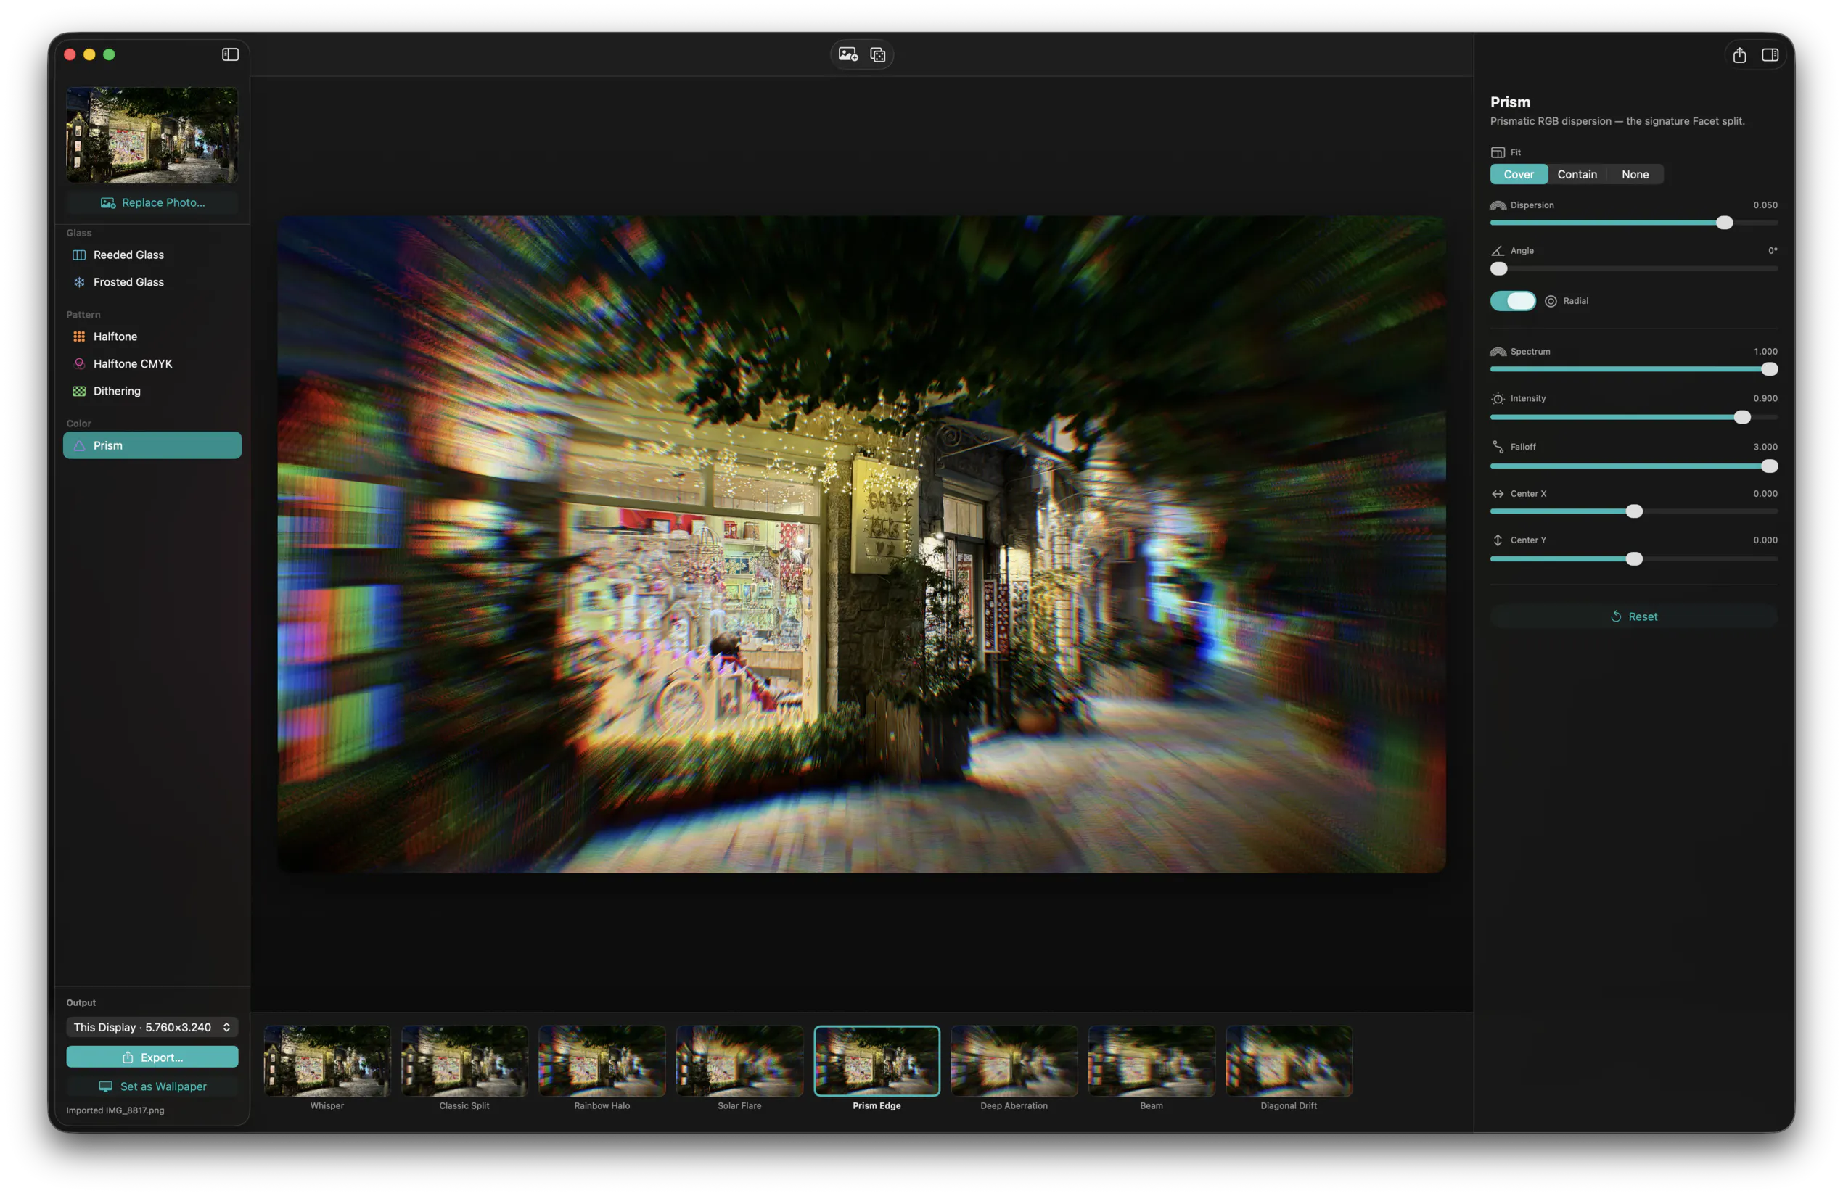Click the Reeded Glass icon

point(79,255)
